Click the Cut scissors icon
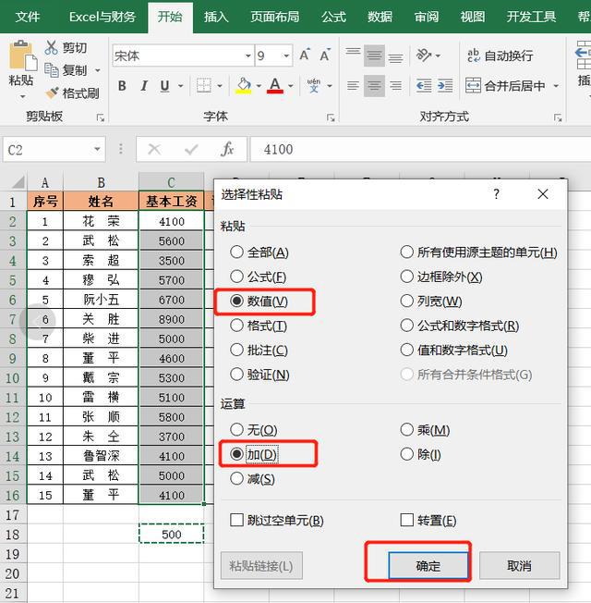591x603 pixels. pos(52,47)
